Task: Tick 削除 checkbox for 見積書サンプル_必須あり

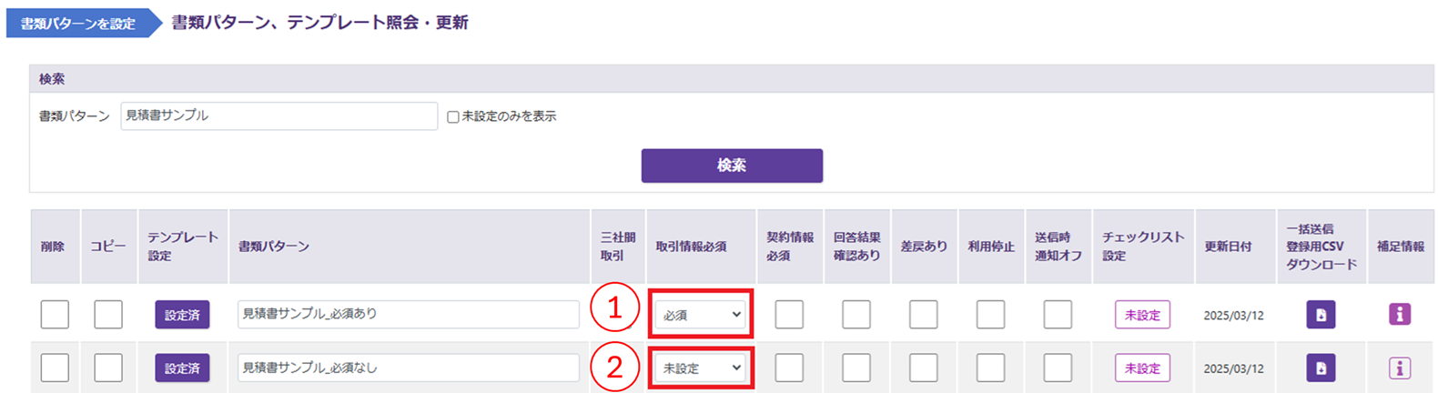Action: click(x=55, y=315)
